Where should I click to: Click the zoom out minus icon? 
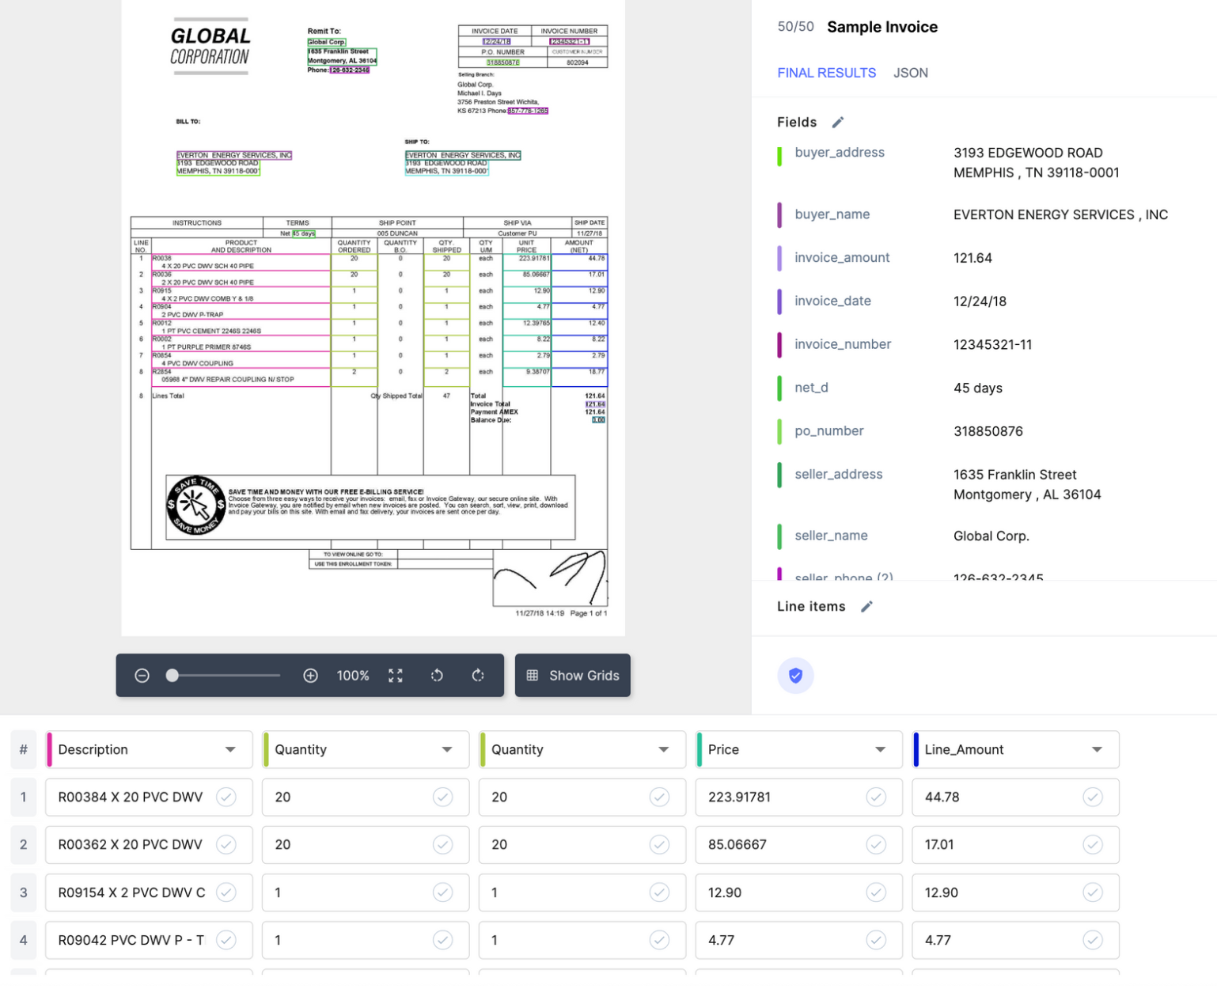[x=142, y=675]
